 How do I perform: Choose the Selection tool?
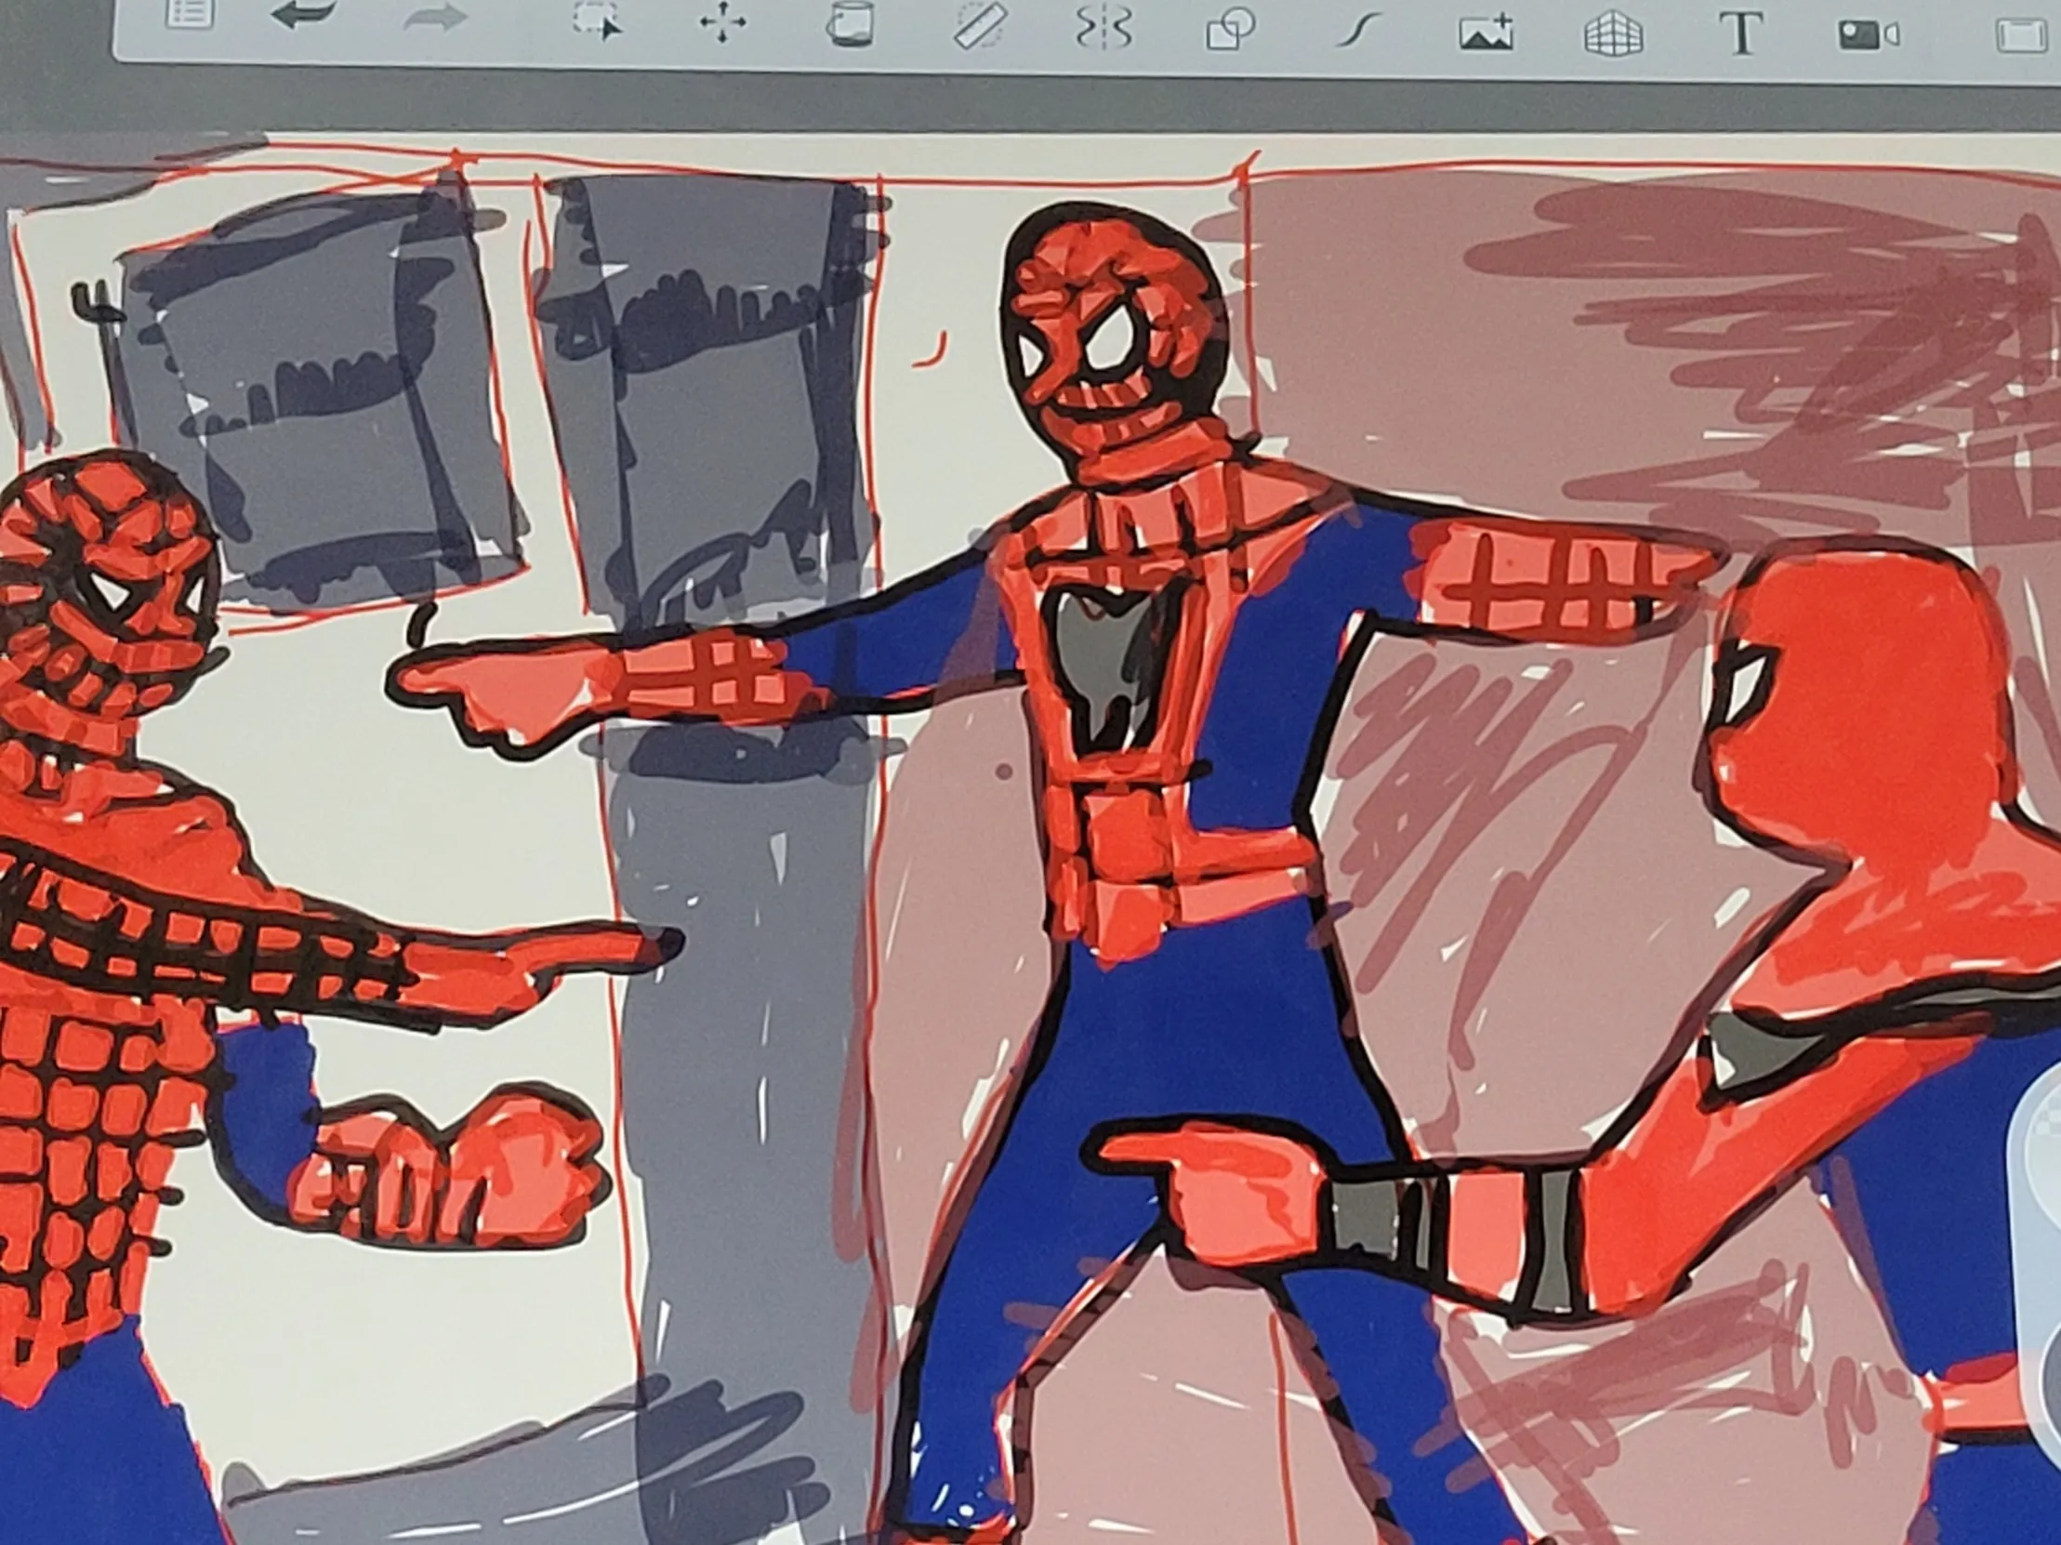[597, 20]
